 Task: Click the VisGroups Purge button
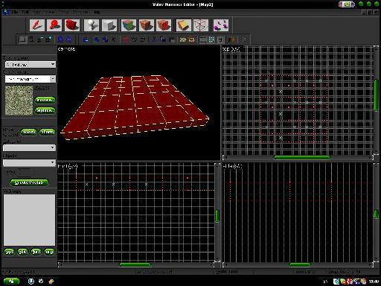49,252
